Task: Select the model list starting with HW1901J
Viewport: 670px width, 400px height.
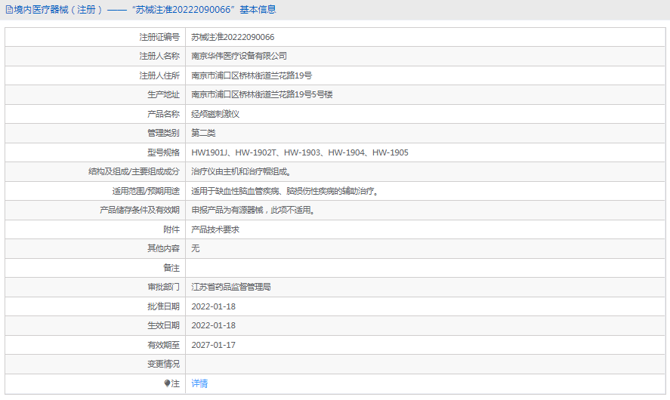Action: click(x=300, y=152)
